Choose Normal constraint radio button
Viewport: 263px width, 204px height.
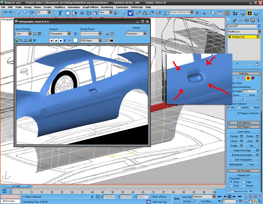[244, 186]
